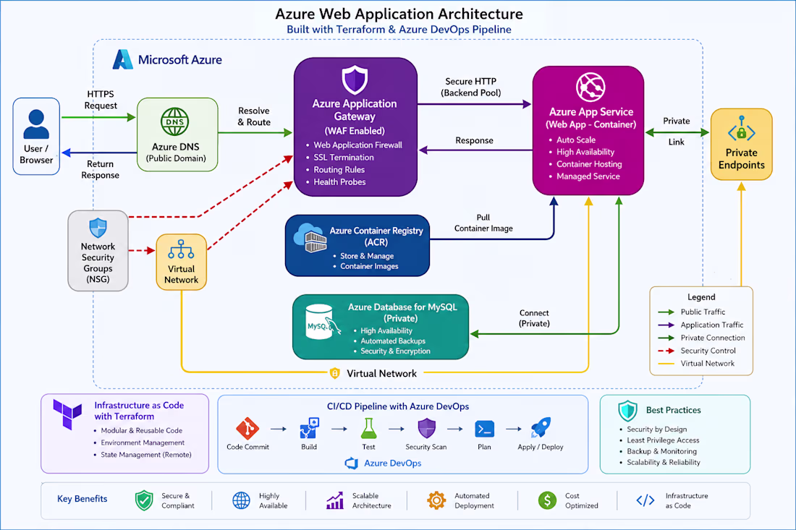Click the "Scalability & Reliability" bullet

tap(664, 462)
